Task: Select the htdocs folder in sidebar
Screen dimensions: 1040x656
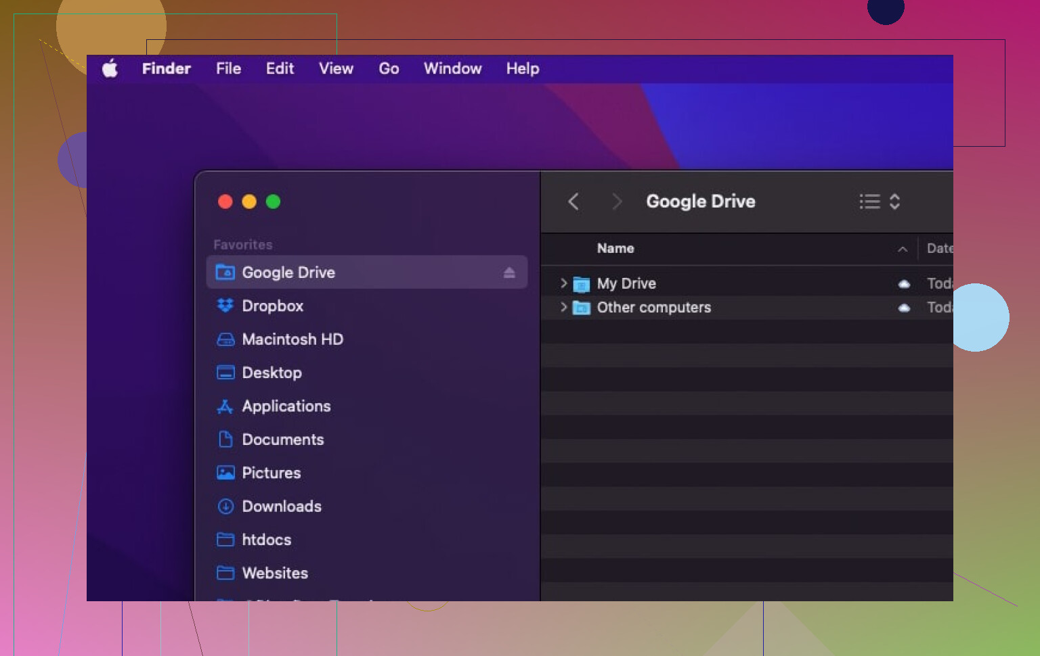Action: pyautogui.click(x=266, y=540)
